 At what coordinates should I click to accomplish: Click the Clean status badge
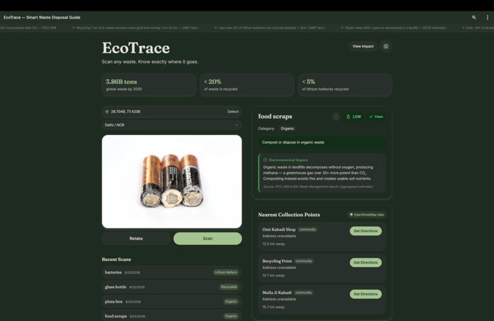[x=376, y=116]
